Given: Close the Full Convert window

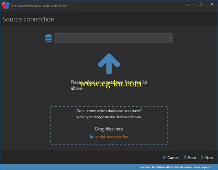Looking at the screenshot, I should (x=212, y=4).
